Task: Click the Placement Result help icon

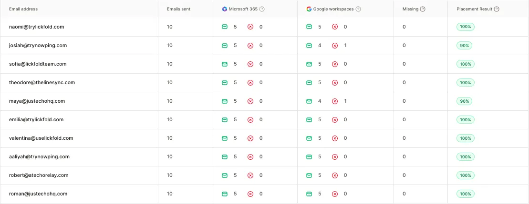Action: [497, 9]
